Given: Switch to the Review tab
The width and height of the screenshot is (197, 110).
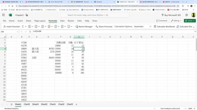Looking at the screenshot, I should [x=71, y=21].
